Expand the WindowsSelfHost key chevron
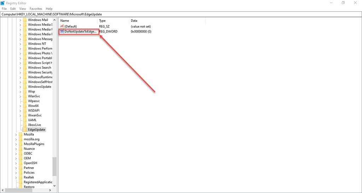The height and width of the screenshot is (193, 362). (x=20, y=82)
